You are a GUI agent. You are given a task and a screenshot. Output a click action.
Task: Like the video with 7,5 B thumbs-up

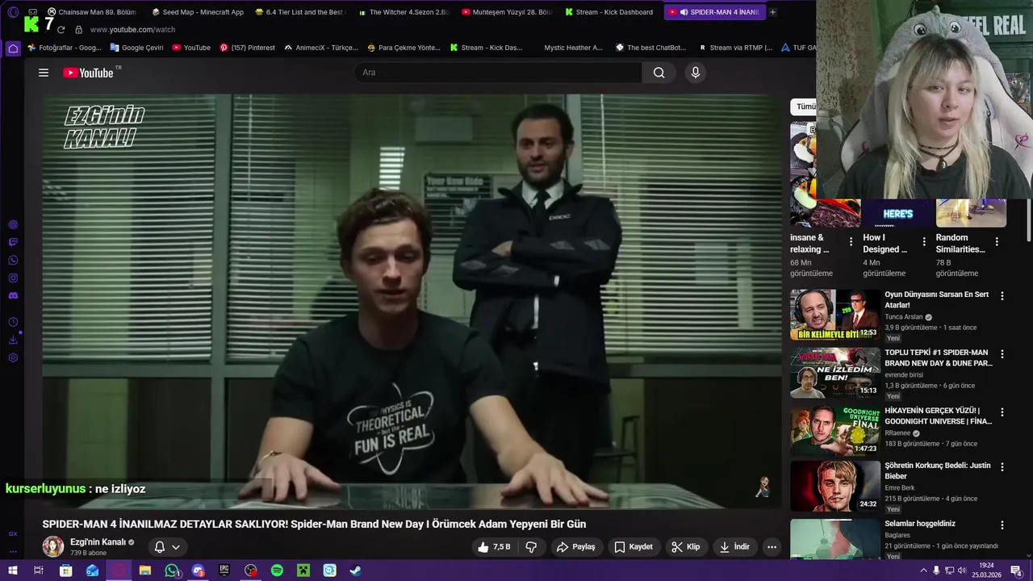click(x=493, y=547)
